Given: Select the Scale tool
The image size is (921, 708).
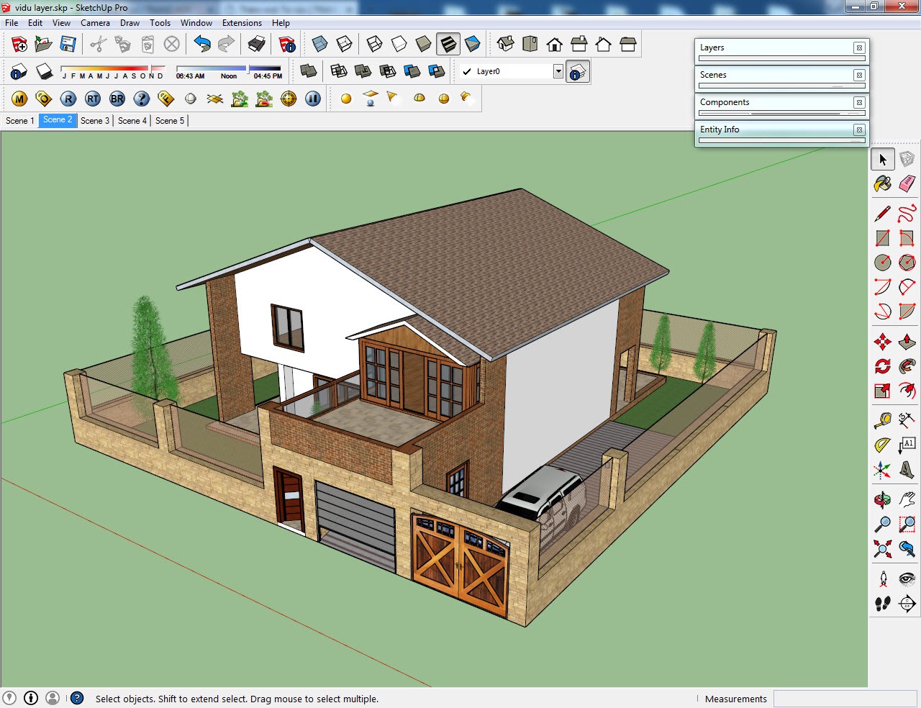Looking at the screenshot, I should pyautogui.click(x=883, y=391).
